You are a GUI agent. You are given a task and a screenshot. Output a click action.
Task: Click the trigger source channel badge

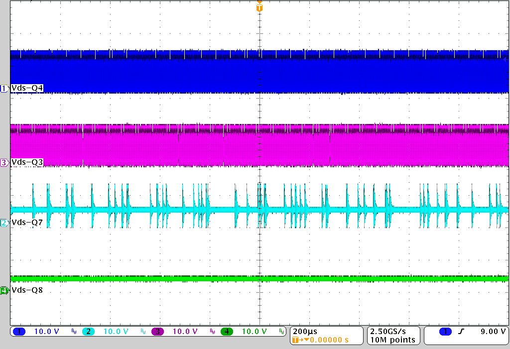coord(445,332)
